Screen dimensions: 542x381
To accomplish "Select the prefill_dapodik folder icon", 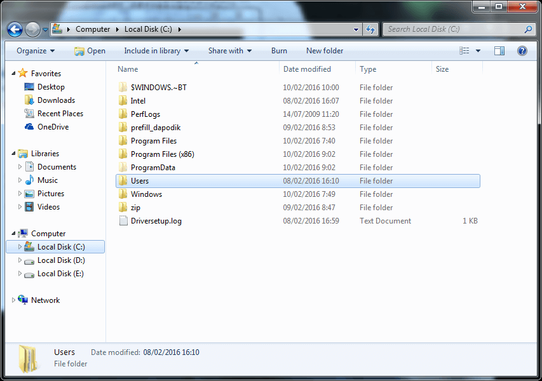I will click(123, 128).
